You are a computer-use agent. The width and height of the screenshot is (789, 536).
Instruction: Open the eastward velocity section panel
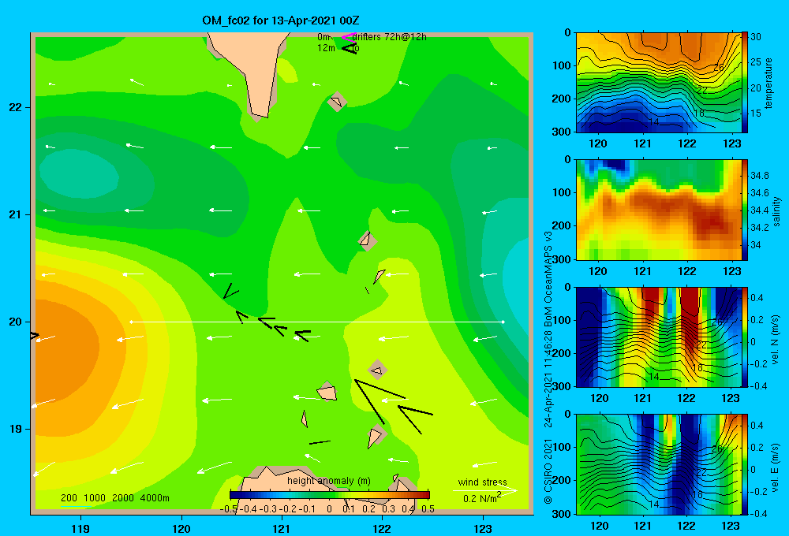pos(659,464)
